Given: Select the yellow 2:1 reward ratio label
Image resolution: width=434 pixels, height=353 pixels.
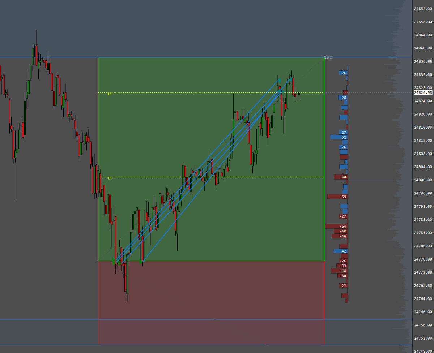Looking at the screenshot, I should pyautogui.click(x=110, y=94).
